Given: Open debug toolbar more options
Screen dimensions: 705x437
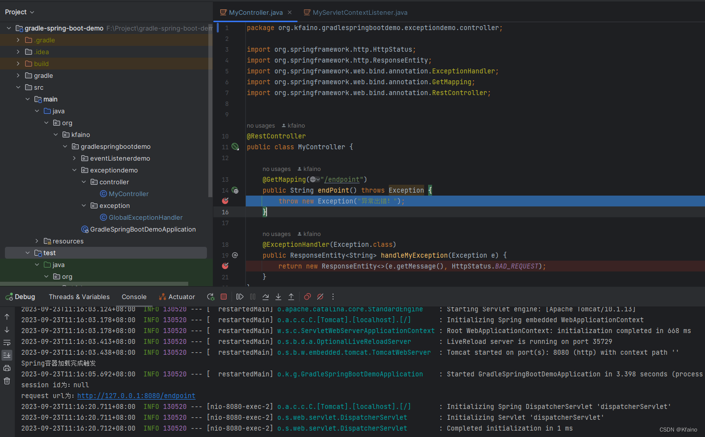Looking at the screenshot, I should click(x=333, y=297).
